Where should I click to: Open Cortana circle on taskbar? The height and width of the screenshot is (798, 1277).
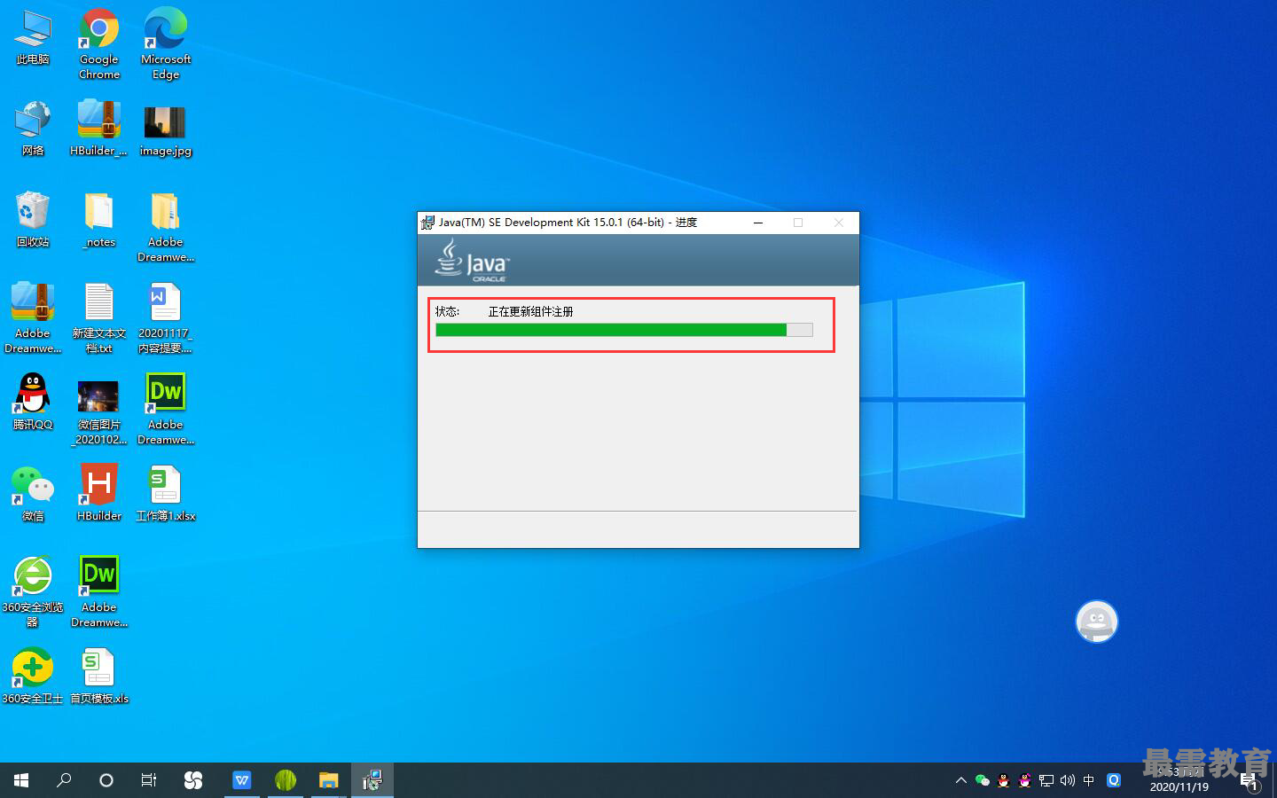106,780
